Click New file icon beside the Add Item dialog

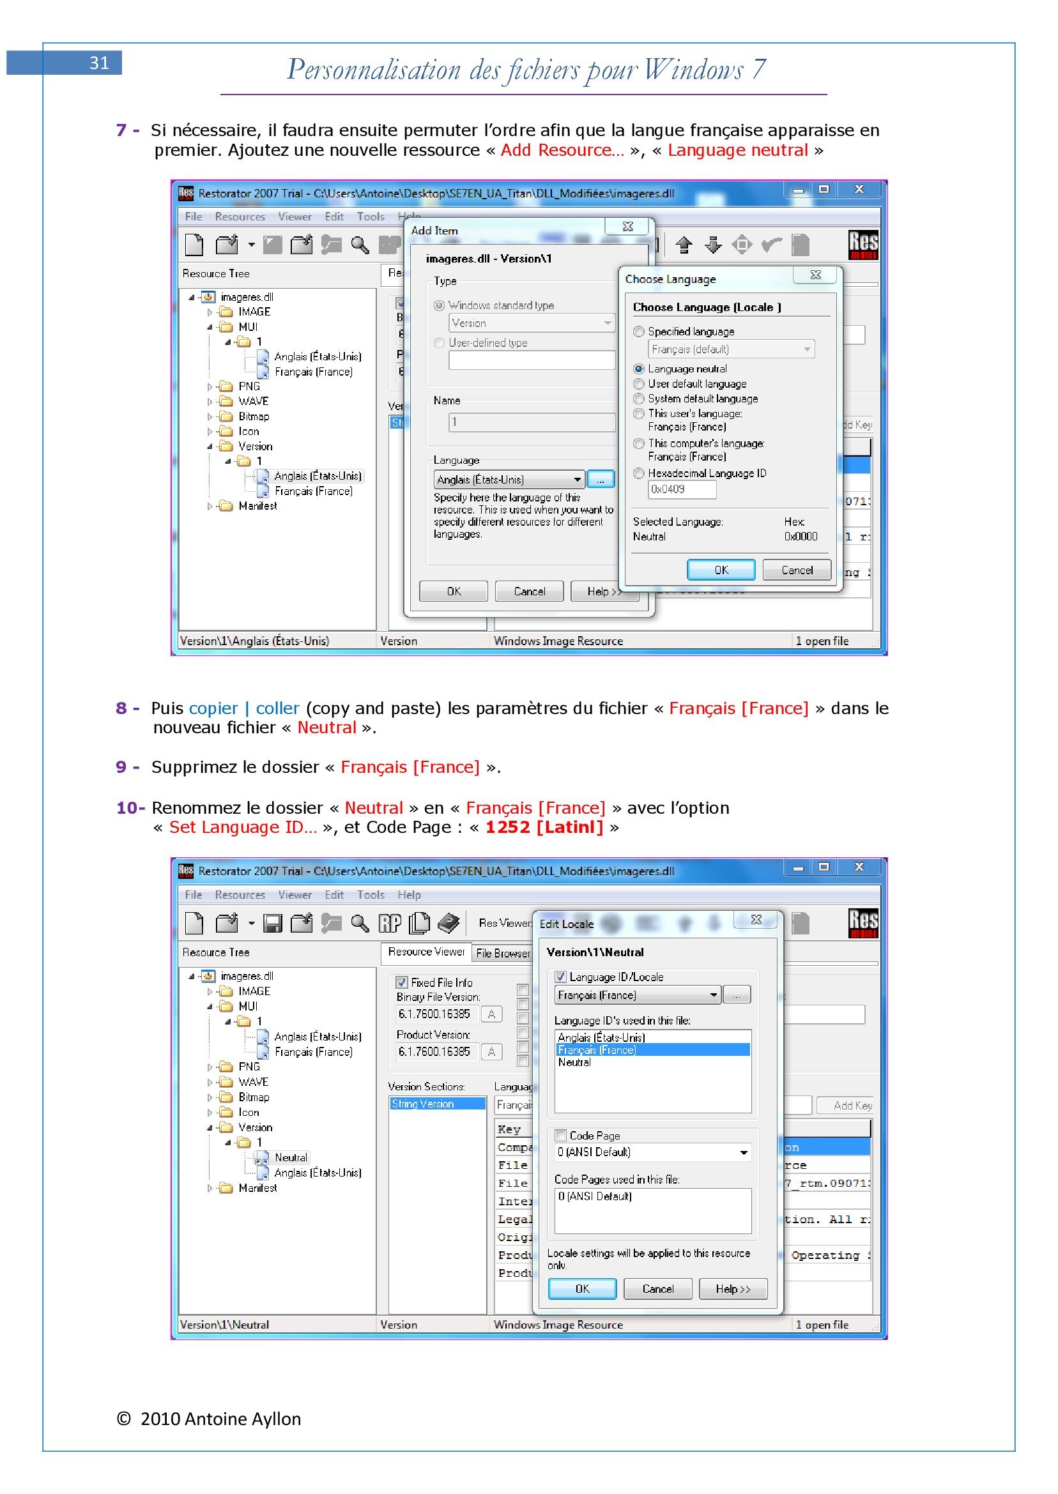pos(194,245)
